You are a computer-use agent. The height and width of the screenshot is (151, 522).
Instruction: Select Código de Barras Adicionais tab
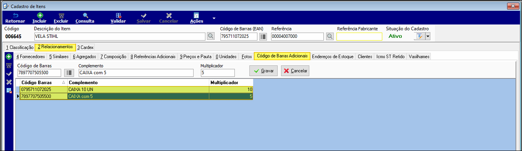coord(282,56)
